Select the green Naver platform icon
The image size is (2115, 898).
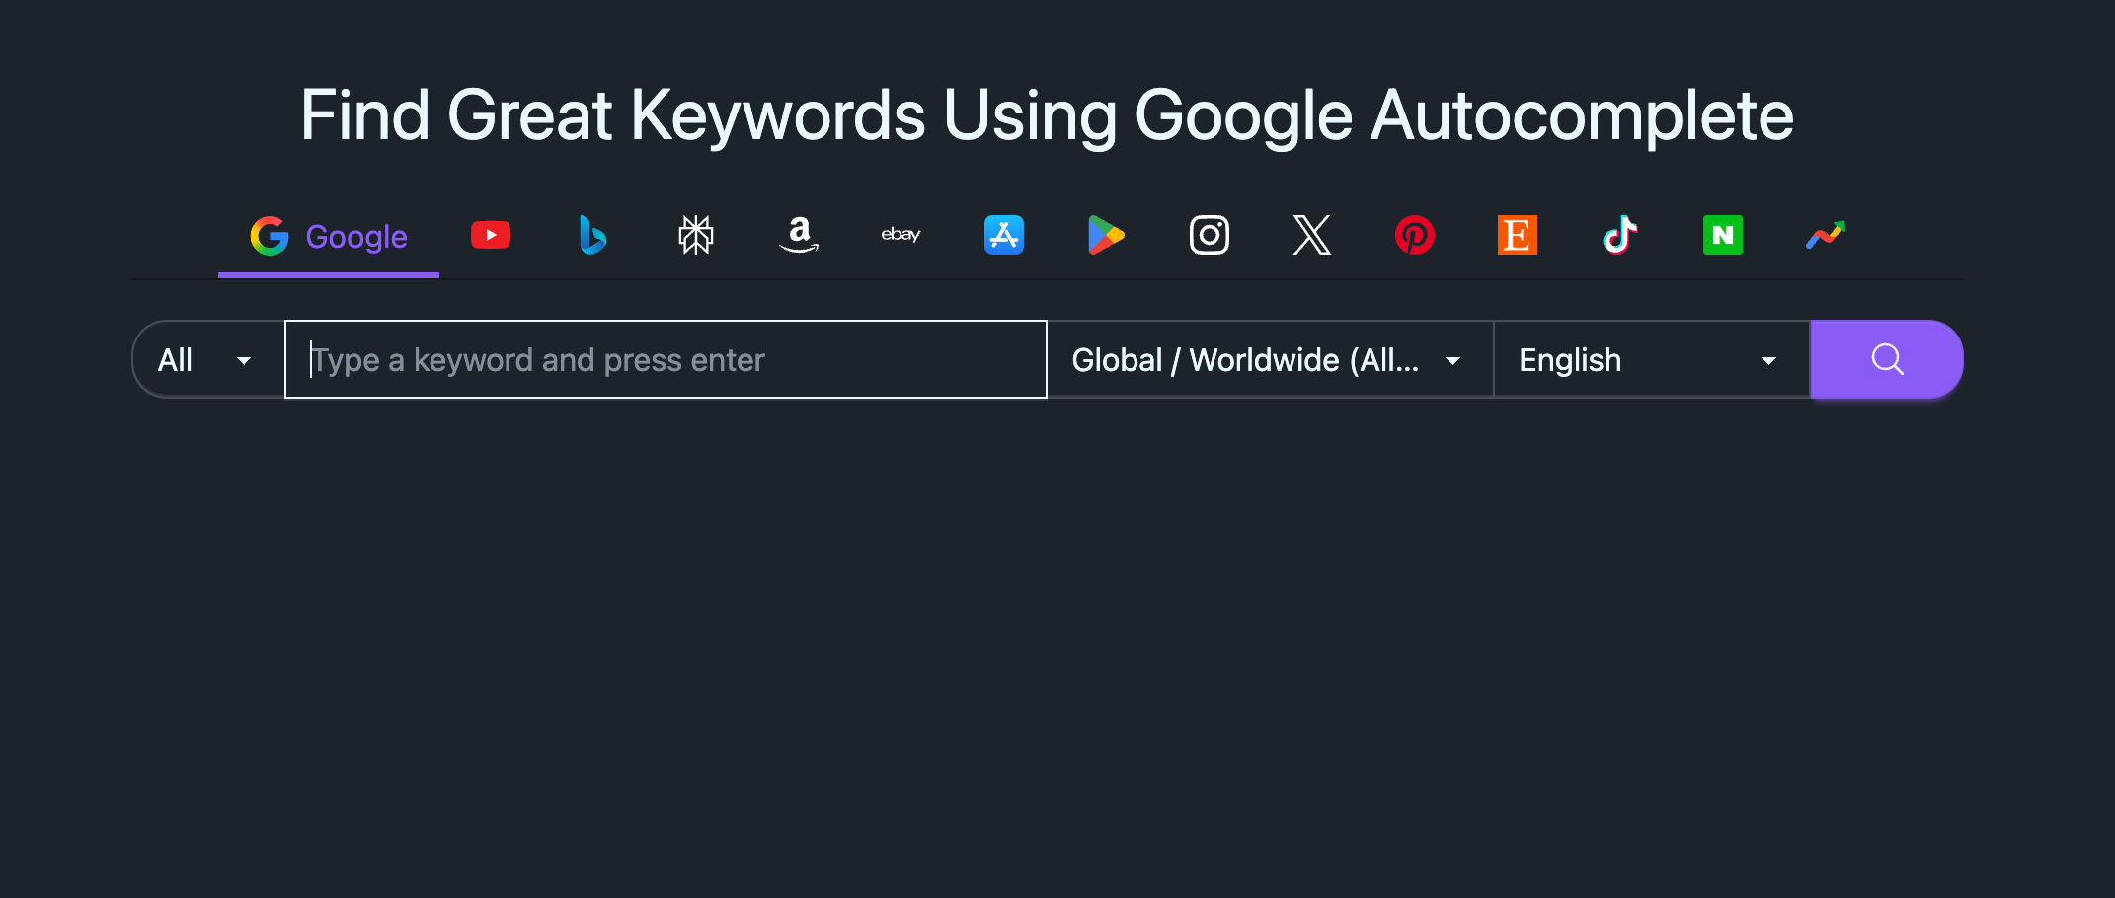(x=1723, y=235)
